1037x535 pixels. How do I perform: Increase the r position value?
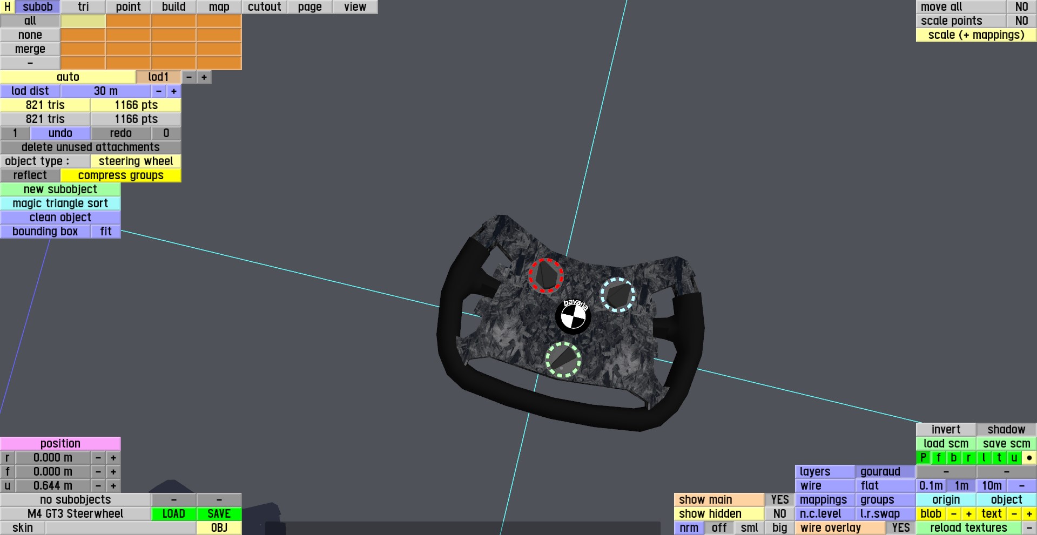click(x=113, y=458)
